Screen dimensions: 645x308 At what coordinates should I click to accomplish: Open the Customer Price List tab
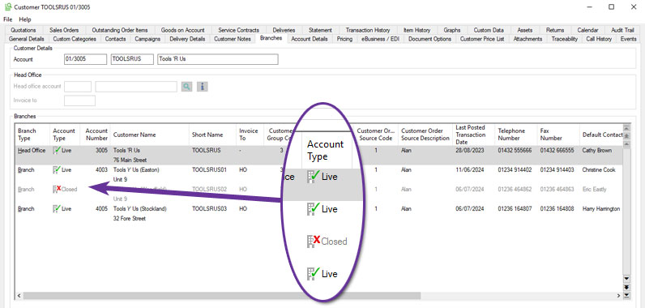(x=481, y=39)
